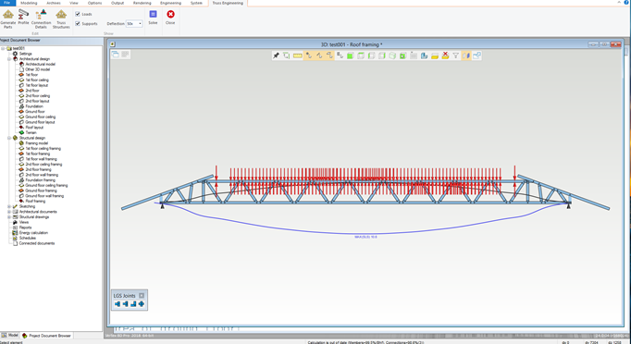Image resolution: width=631 pixels, height=344 pixels.
Task: Click the funnel filter icon
Action: tap(455, 55)
